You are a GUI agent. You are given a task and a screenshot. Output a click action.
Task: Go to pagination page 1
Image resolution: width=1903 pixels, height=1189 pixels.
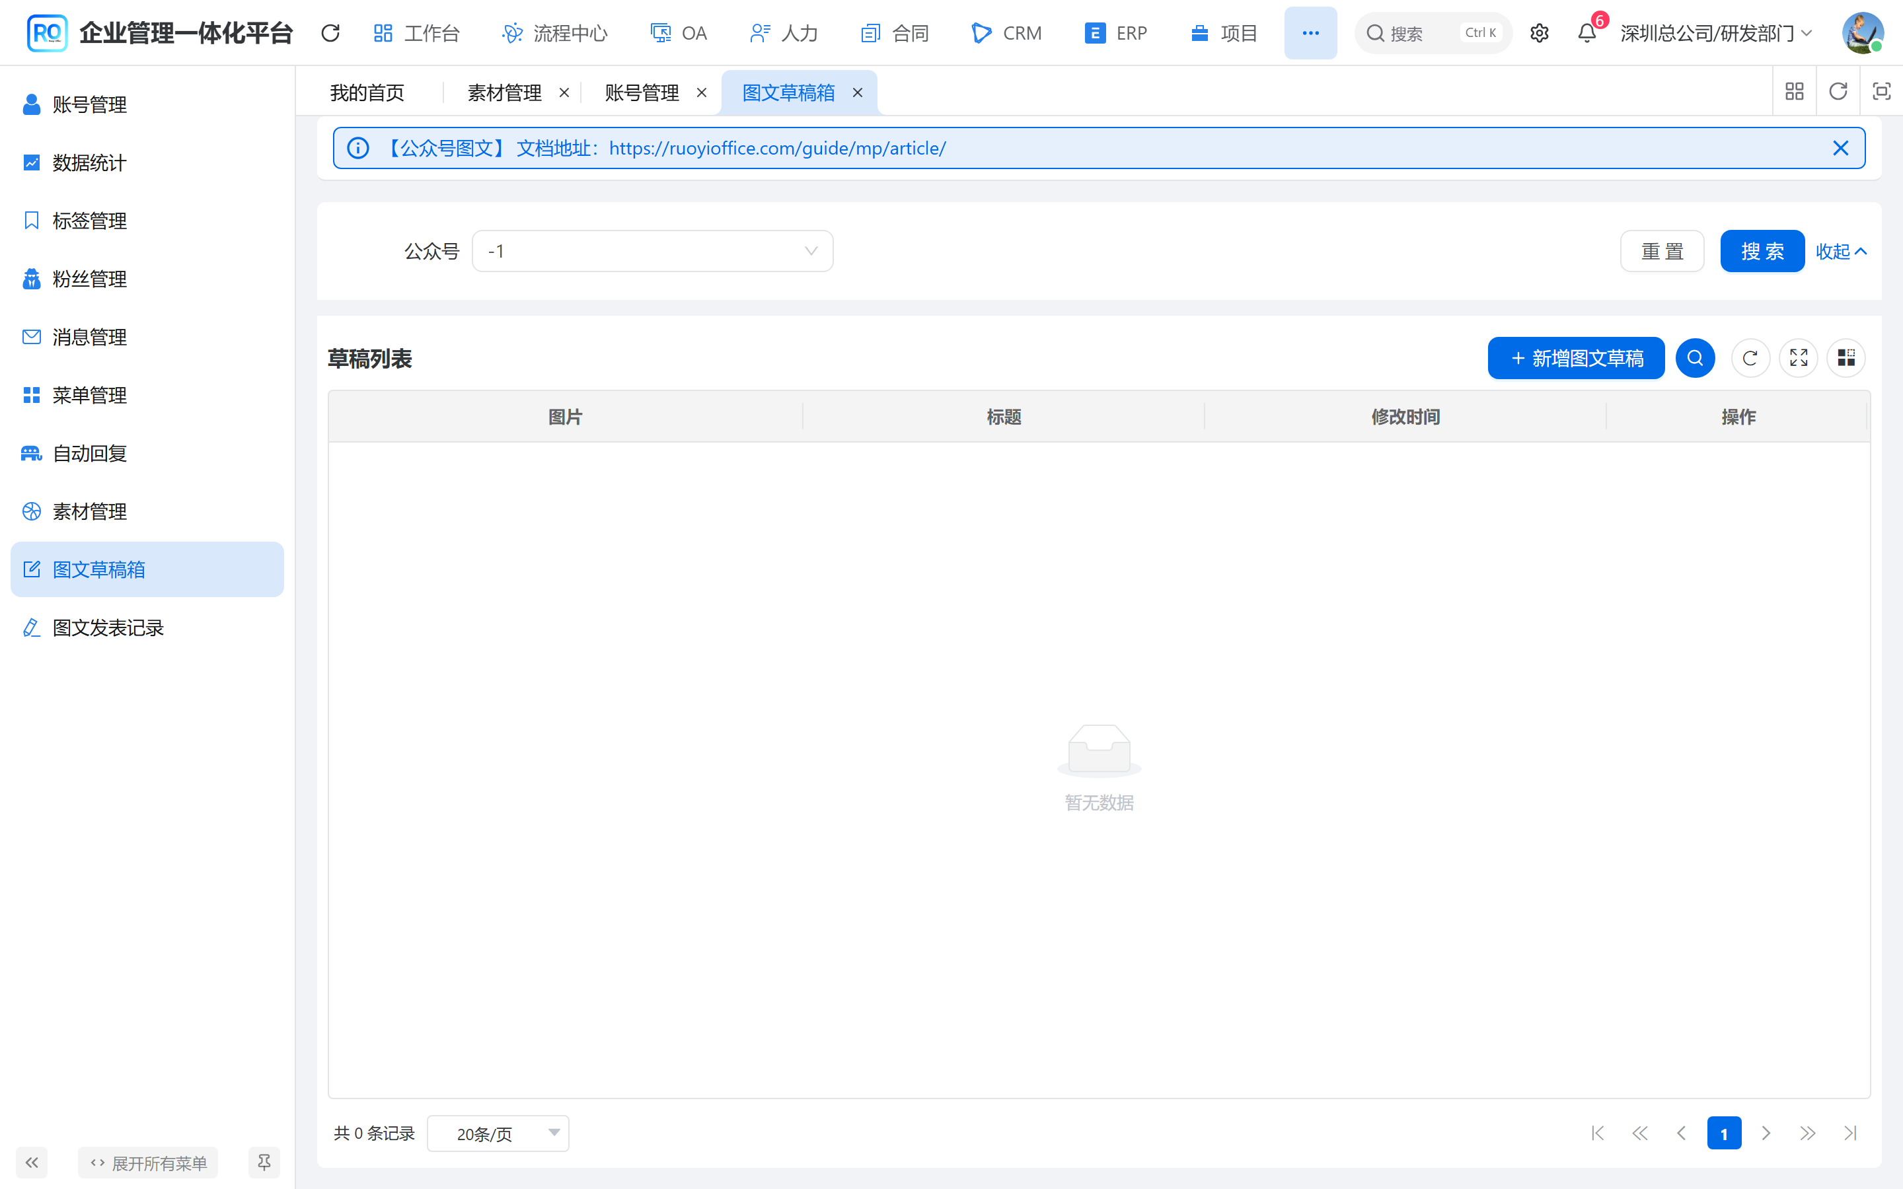coord(1724,1133)
